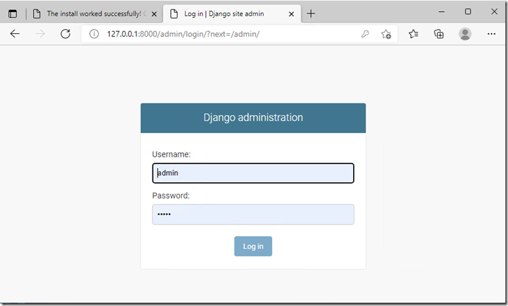Open Settings and more menu
Screen dimensions: 508x306
(x=491, y=34)
